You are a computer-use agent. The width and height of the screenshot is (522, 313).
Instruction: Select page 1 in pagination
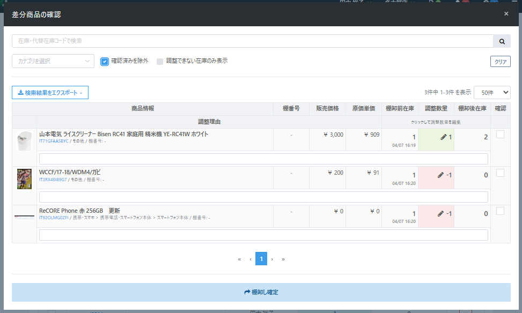261,259
